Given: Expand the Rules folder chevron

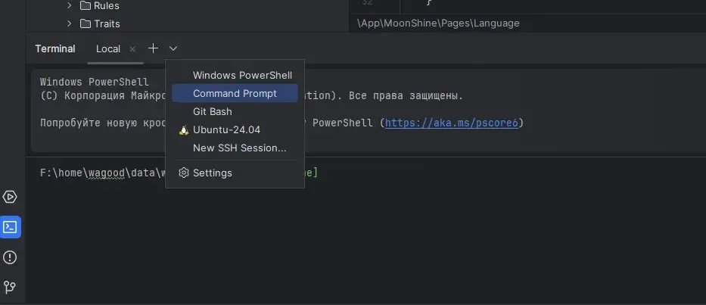Looking at the screenshot, I should (x=69, y=5).
